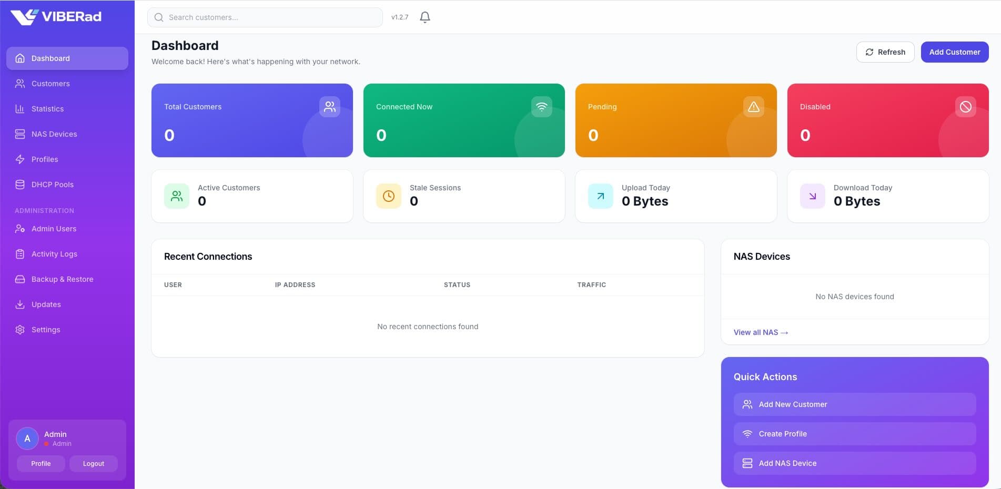Open your Profile from the account panel
The image size is (1001, 489).
(41, 463)
